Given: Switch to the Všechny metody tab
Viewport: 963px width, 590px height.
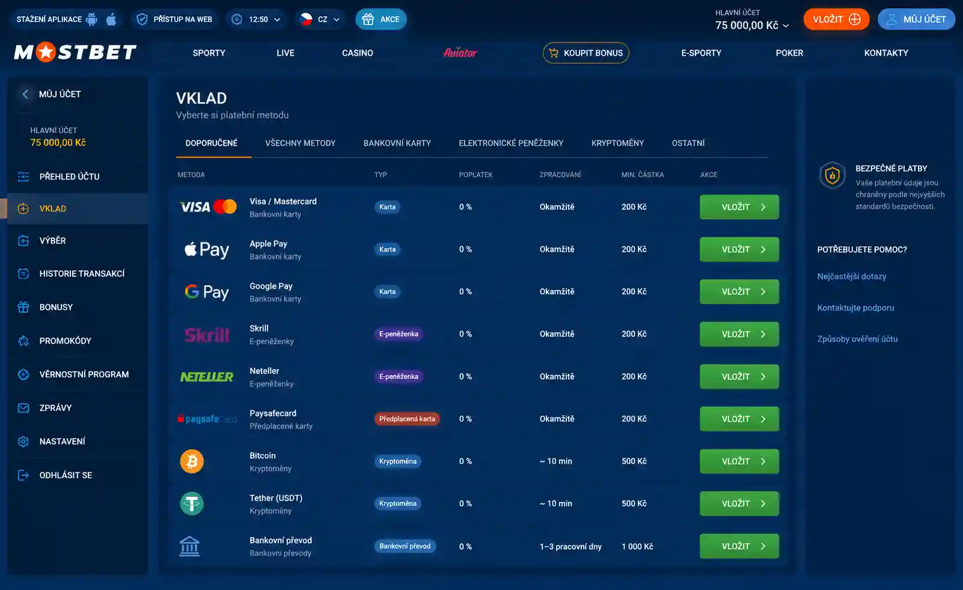Looking at the screenshot, I should 301,143.
